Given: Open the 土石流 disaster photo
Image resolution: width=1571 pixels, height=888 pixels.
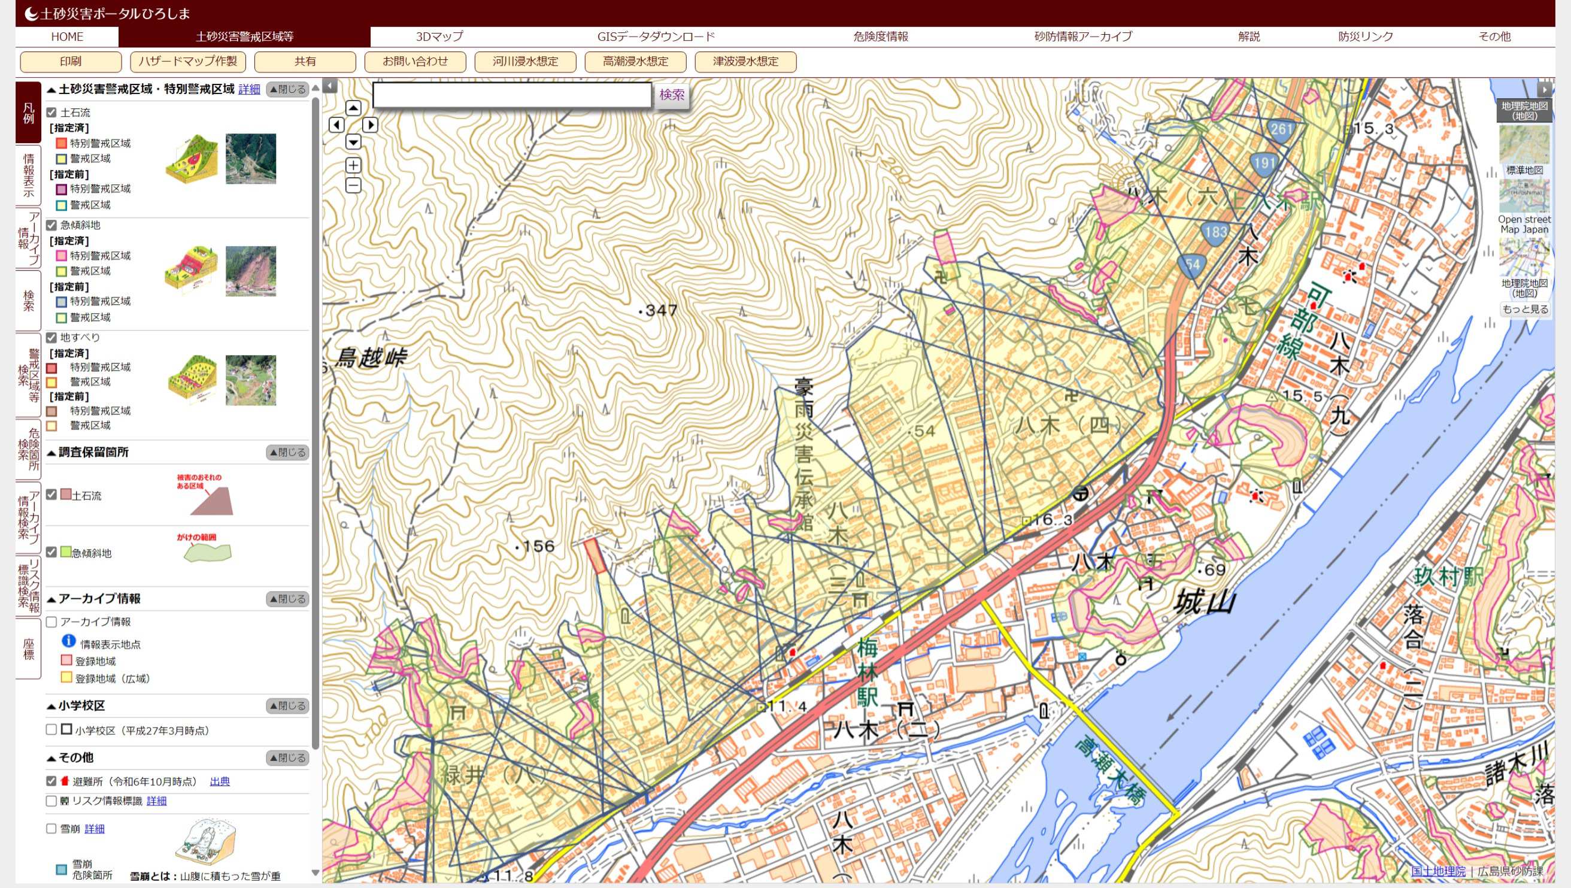Looking at the screenshot, I should pos(251,159).
